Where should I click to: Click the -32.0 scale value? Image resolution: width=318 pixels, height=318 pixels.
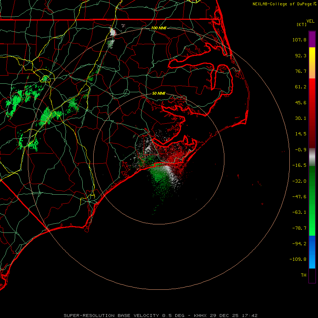pos(299,181)
